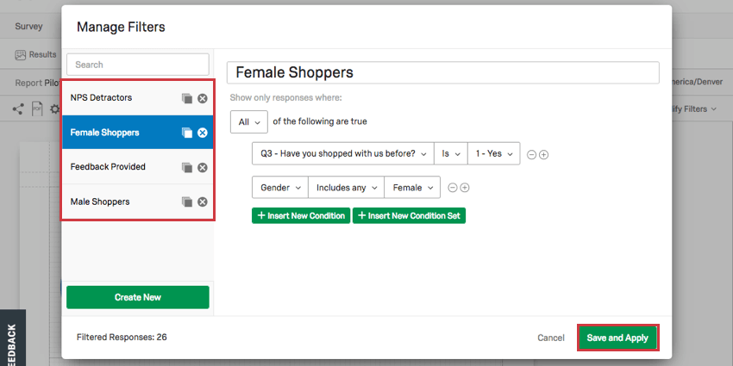Select the Male Shoppers filter

click(x=138, y=202)
